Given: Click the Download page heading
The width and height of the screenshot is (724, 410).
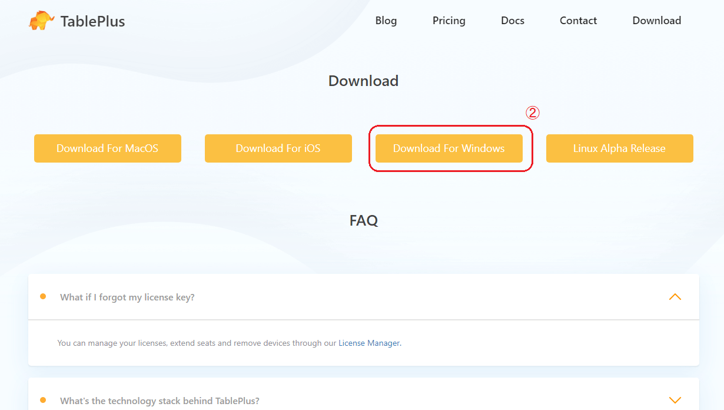Looking at the screenshot, I should [x=363, y=81].
